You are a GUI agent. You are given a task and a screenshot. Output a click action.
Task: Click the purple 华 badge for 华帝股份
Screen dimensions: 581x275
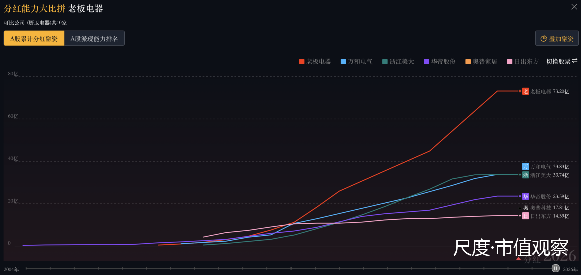point(525,196)
